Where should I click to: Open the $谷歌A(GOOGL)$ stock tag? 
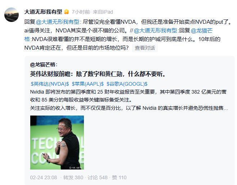[x=127, y=84]
